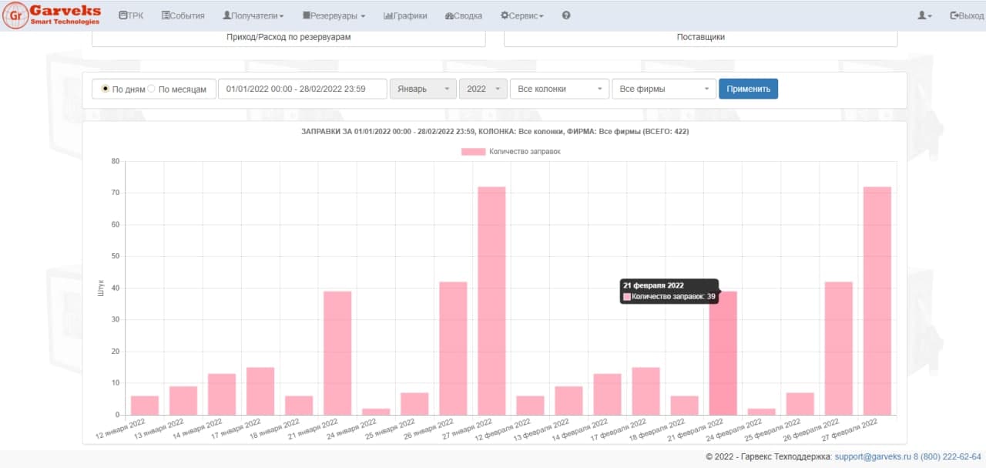Open the Все фирмы dropdown
This screenshot has height=468, width=986.
[663, 89]
